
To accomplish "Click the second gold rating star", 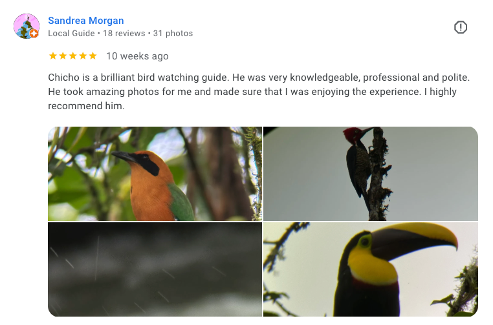I will pyautogui.click(x=63, y=56).
